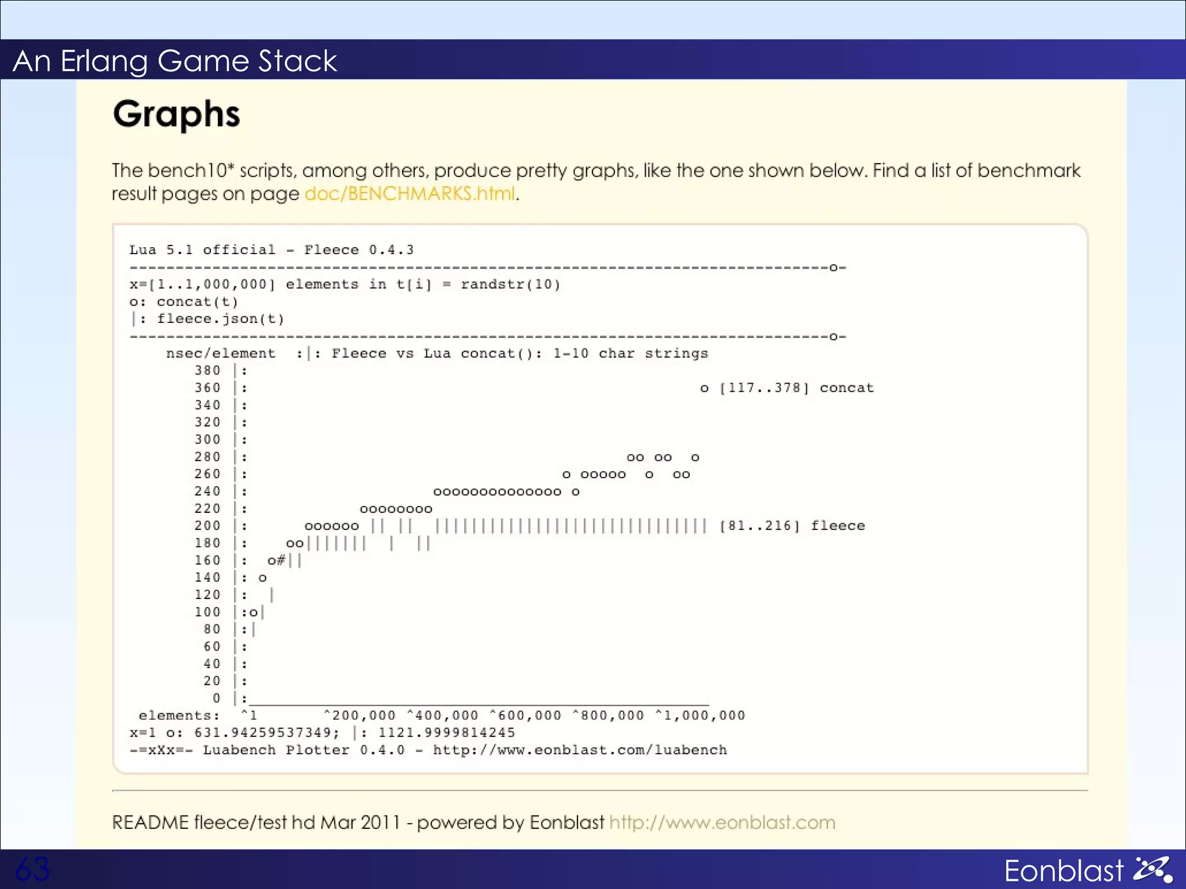Click the 380 y-axis value

click(207, 370)
